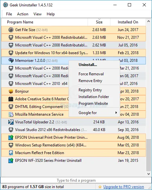Click icon of Visual C++ 2008 dated Nov 21, 2017
Screen dimensions: 152x190
(x=11, y=37)
